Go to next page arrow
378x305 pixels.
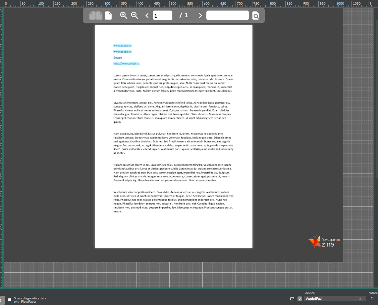(200, 16)
